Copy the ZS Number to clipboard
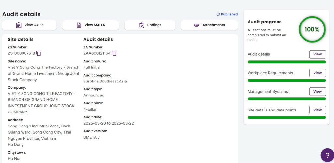This screenshot has height=163, width=334. 38,53
